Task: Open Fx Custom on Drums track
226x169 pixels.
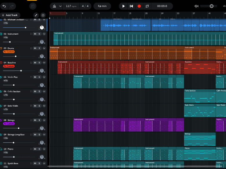Action: [x=9, y=52]
